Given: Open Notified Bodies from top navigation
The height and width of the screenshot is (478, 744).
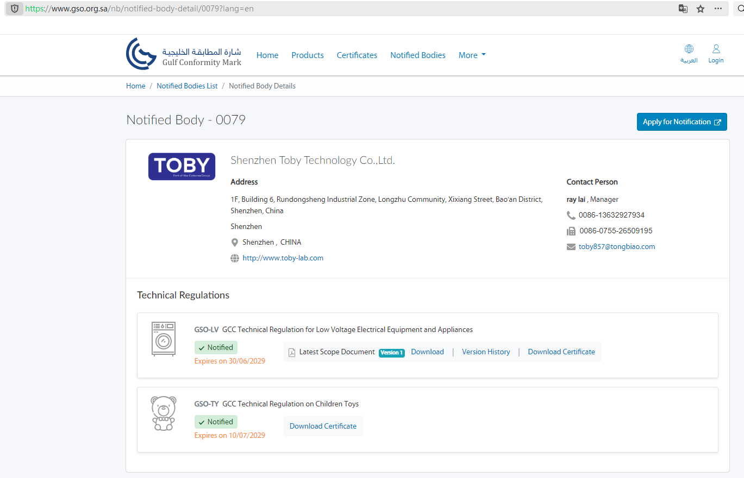Looking at the screenshot, I should point(417,55).
